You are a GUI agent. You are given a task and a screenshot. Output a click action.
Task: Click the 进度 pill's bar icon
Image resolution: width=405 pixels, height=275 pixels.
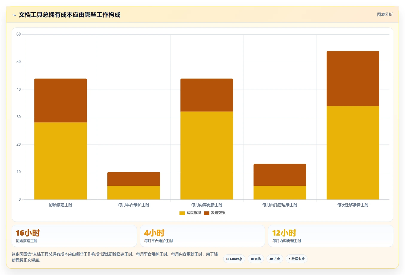click(x=271, y=259)
